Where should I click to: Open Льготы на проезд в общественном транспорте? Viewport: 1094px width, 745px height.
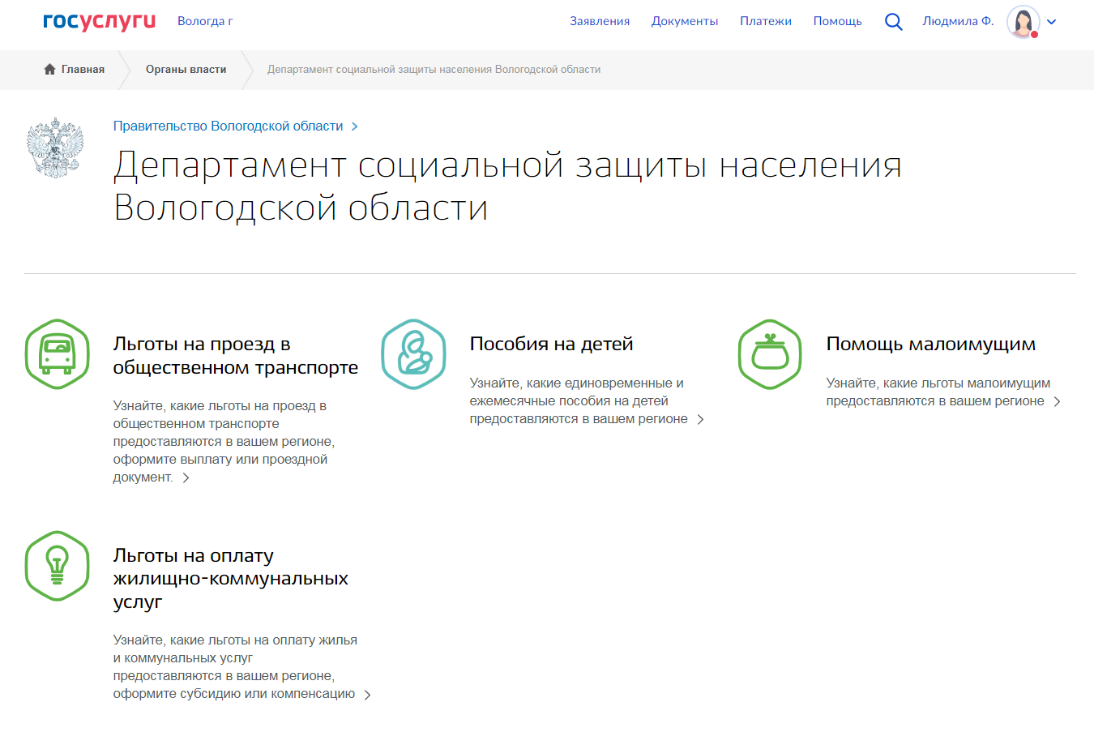tap(236, 356)
